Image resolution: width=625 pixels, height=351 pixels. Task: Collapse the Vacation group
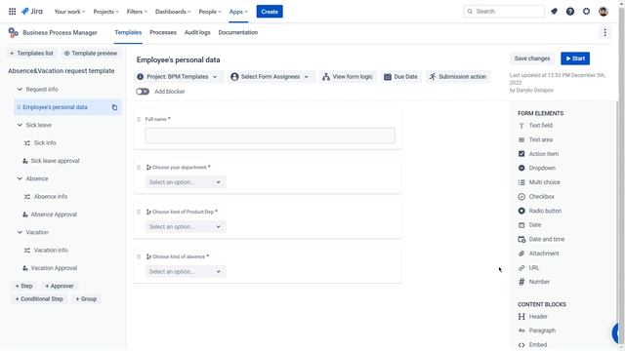(x=20, y=232)
